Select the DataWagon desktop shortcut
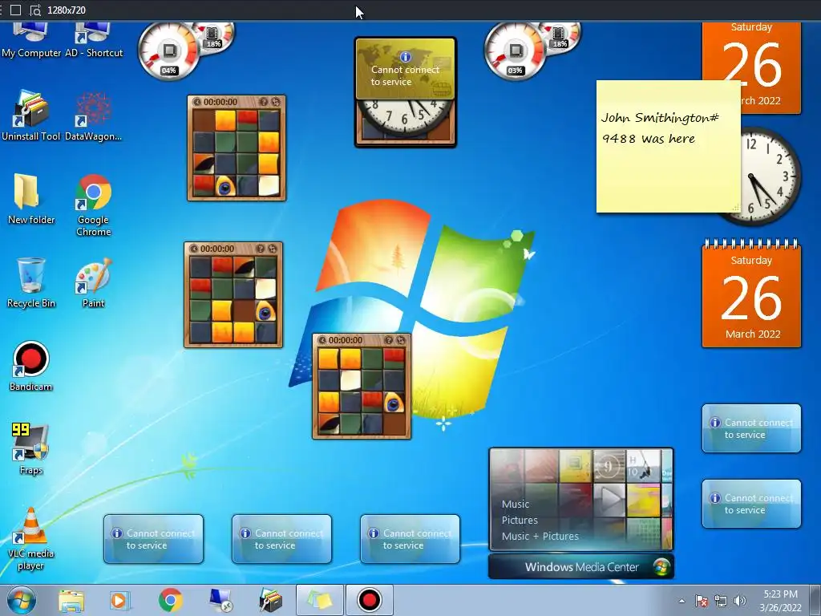Screen dimensions: 821x616 click(93, 115)
